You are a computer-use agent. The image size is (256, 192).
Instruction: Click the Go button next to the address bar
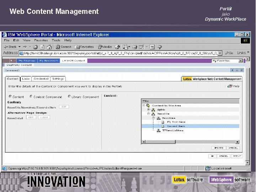click(229, 53)
